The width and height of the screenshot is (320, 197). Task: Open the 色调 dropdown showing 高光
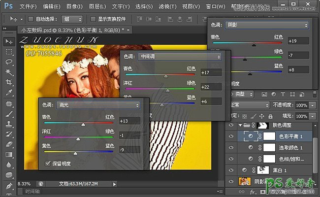pyautogui.click(x=98, y=105)
